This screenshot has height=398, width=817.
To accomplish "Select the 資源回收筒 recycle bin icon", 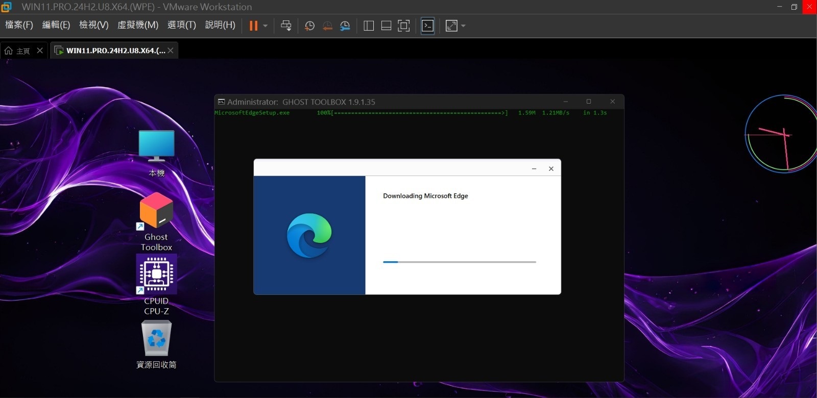I will 156,344.
